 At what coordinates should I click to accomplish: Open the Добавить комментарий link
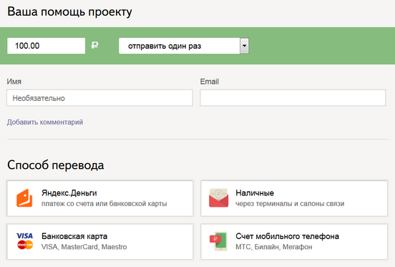tap(45, 122)
